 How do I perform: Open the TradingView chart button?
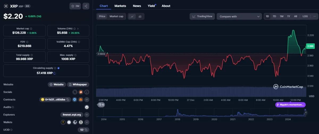tap(202, 16)
